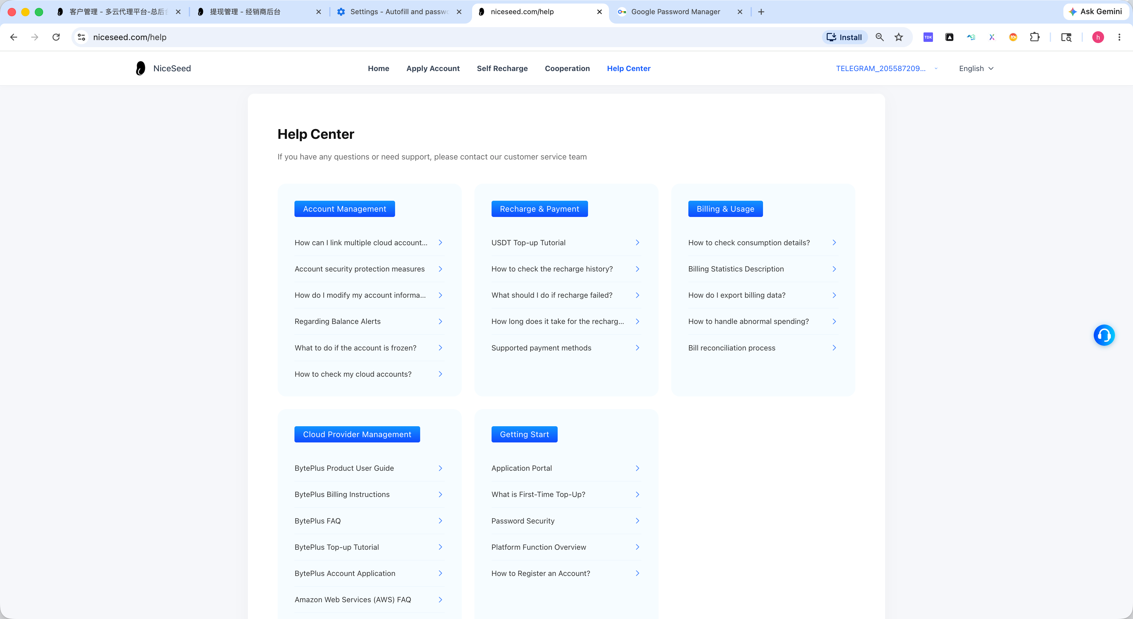
Task: Open 'How to Register an Account?' article
Action: (566, 573)
